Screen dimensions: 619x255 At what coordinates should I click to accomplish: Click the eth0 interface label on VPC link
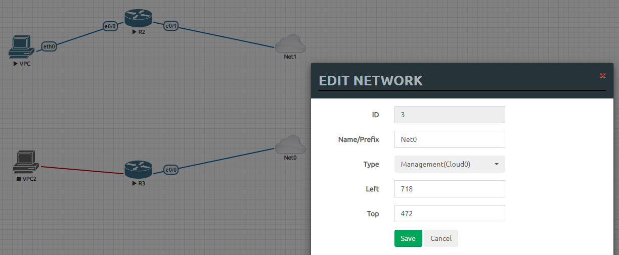coord(49,46)
